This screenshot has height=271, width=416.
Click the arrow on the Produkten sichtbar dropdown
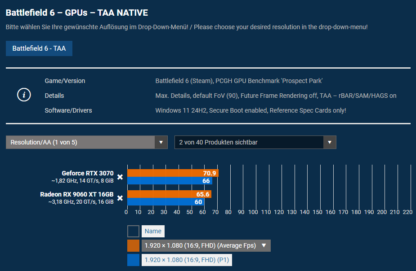(330, 142)
